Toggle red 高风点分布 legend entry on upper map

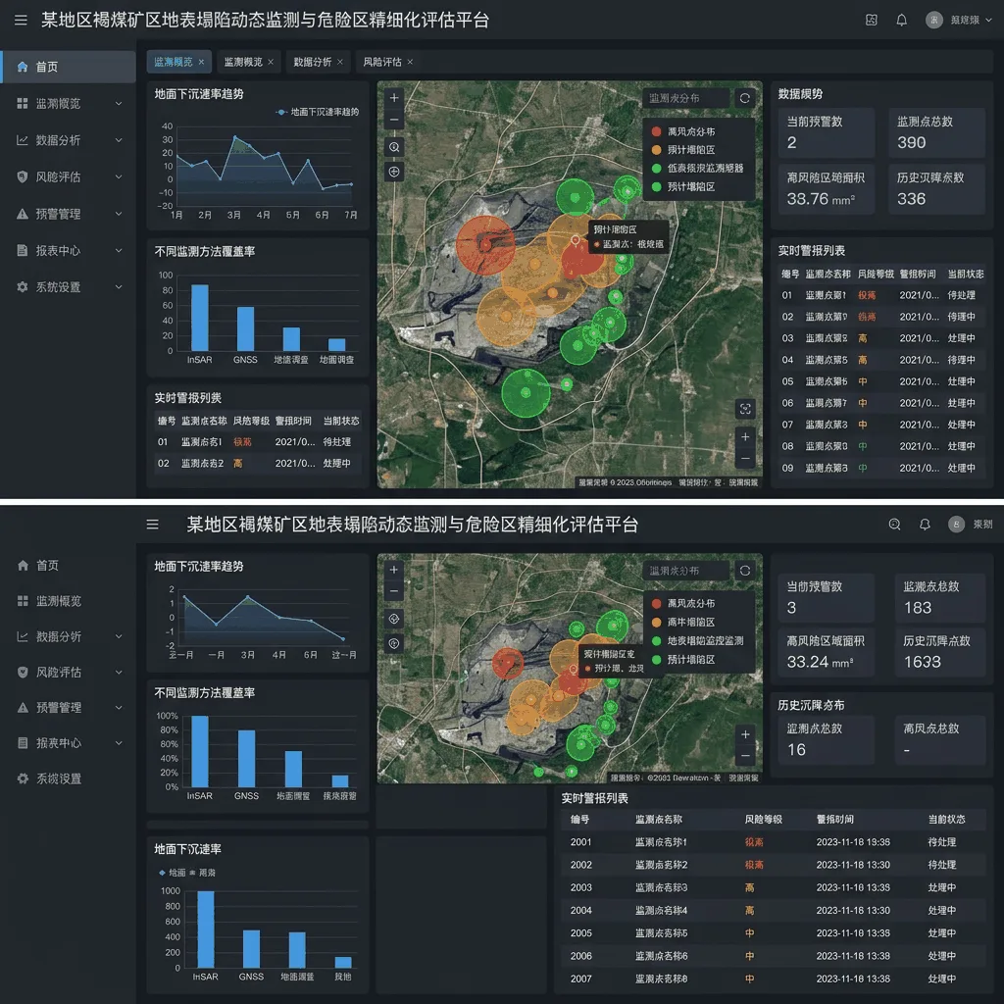(683, 131)
